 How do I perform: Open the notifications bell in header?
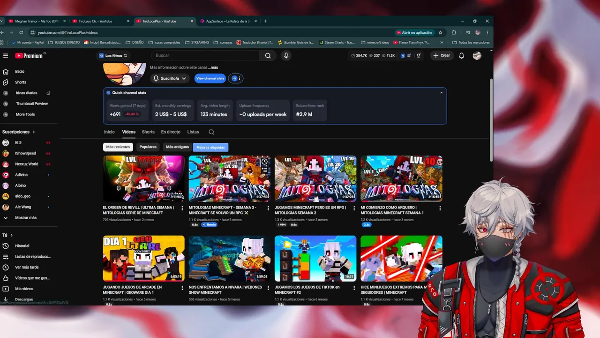[x=462, y=55]
